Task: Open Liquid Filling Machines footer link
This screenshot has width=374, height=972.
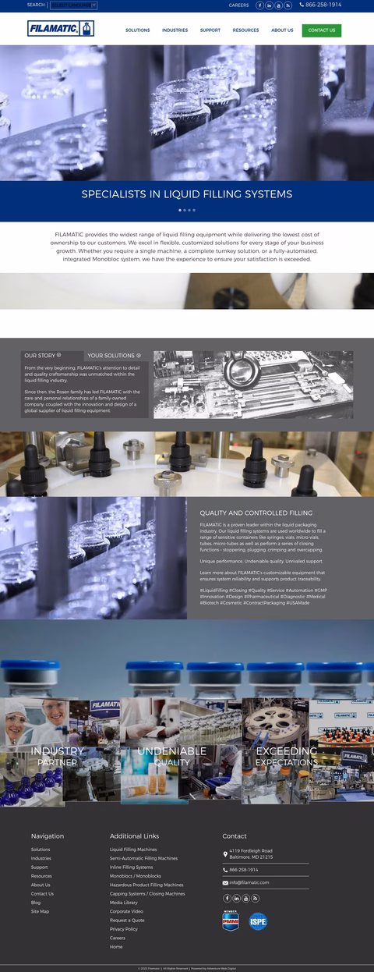Action: pyautogui.click(x=133, y=850)
